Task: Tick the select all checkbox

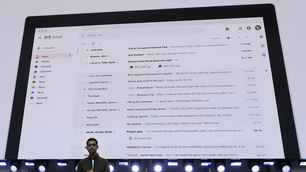Action: pyautogui.click(x=83, y=44)
